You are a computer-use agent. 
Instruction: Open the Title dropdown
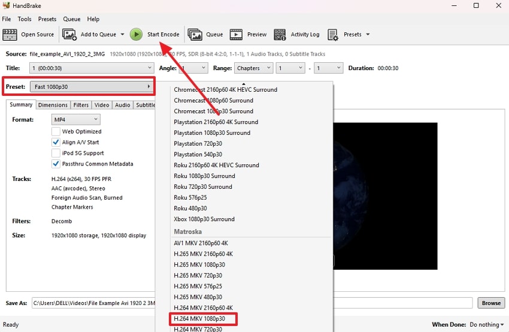92,68
